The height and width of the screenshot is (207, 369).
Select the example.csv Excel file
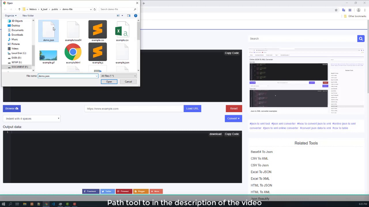[x=122, y=31]
